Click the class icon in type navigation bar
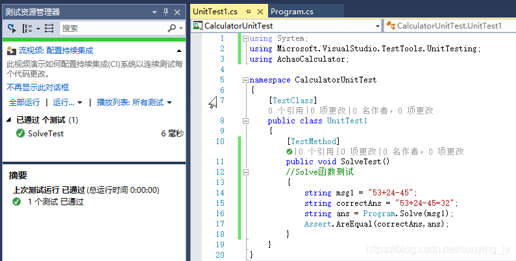Viewport: 516px width, 261px height. pyautogui.click(x=391, y=25)
